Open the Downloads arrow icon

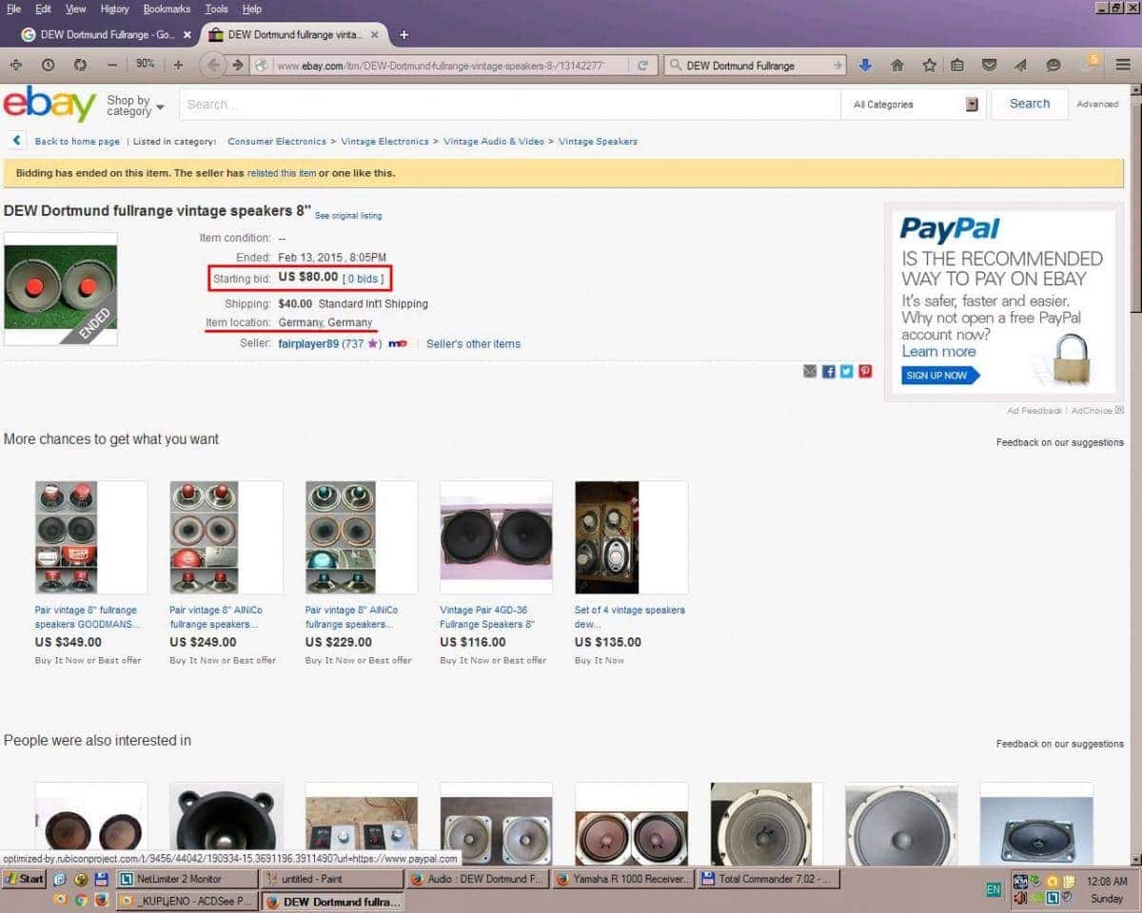pos(865,65)
